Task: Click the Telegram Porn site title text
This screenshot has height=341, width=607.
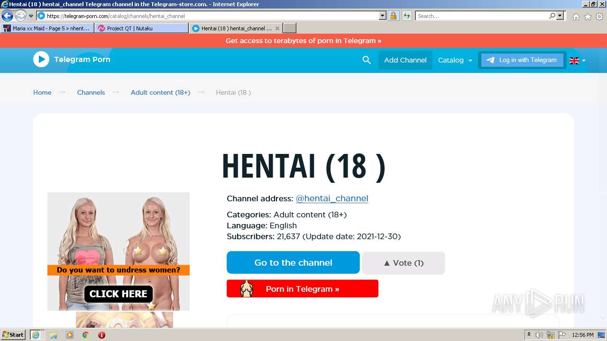Action: point(82,59)
